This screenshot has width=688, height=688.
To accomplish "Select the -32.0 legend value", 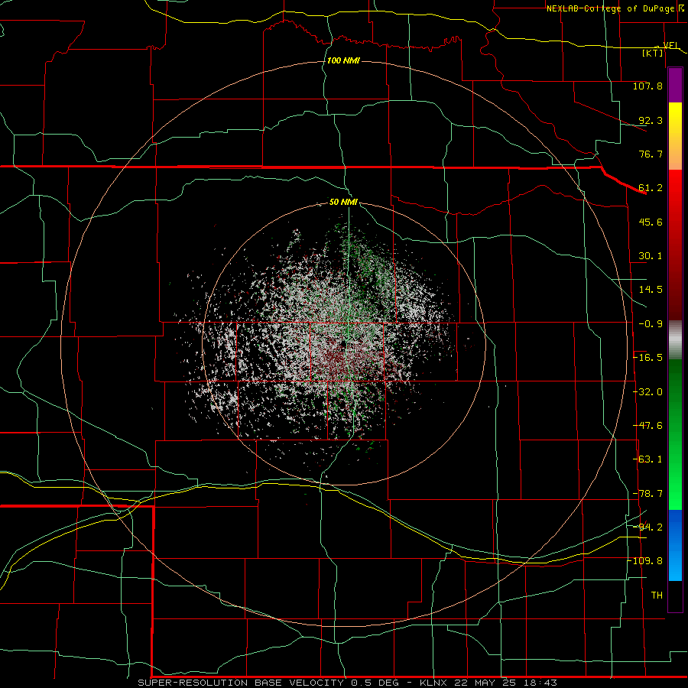I will click(647, 392).
